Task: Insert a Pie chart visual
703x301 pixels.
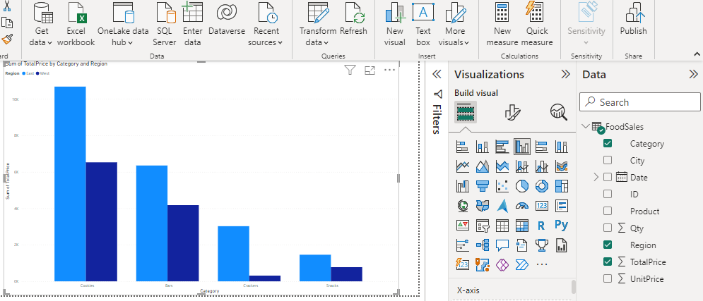Action: click(522, 185)
